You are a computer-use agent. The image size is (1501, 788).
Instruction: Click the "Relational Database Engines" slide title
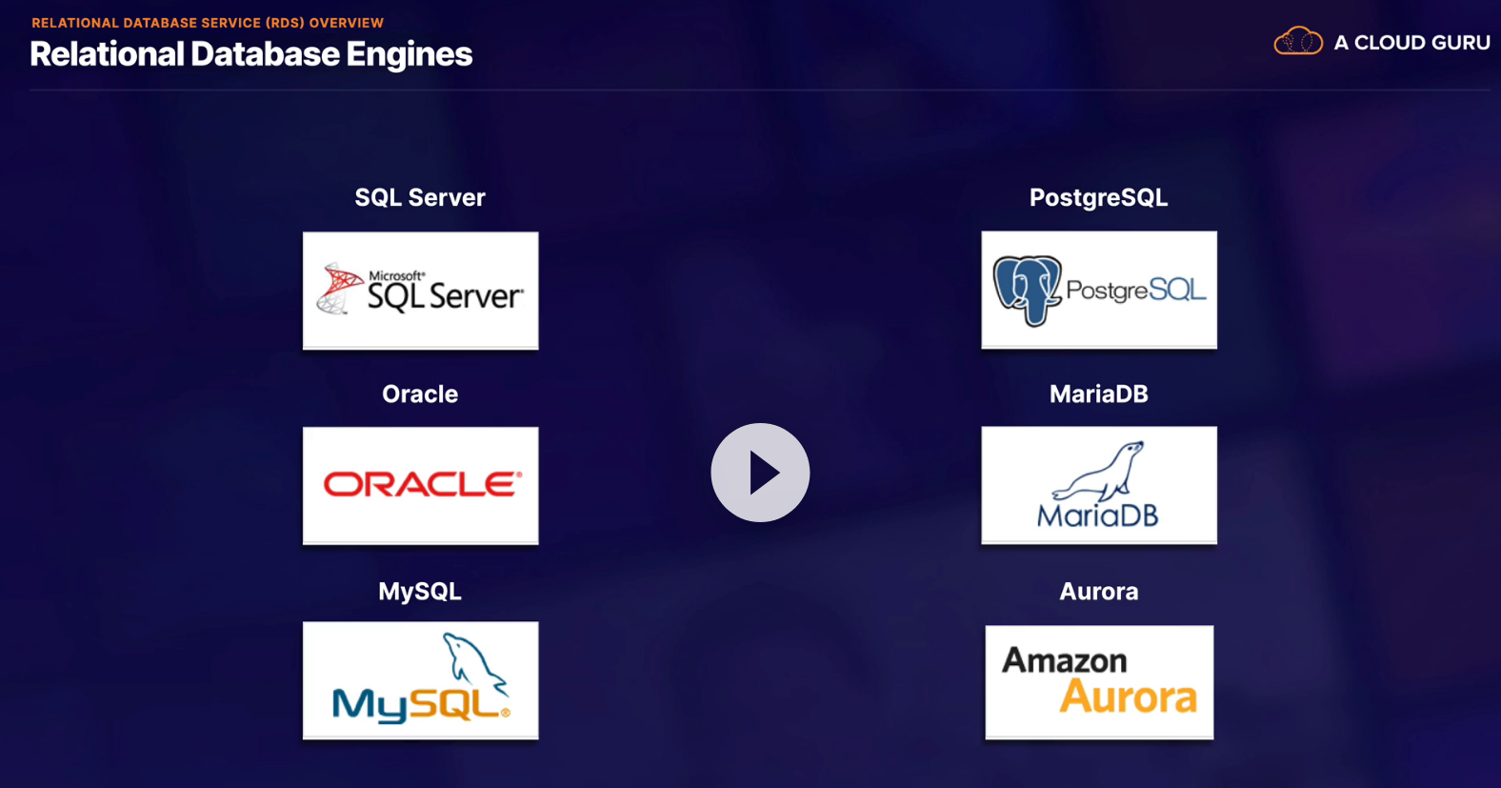tap(251, 54)
